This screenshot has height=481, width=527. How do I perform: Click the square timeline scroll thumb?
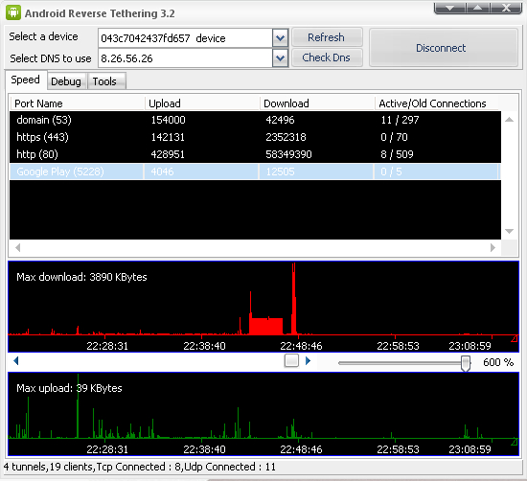click(x=291, y=360)
